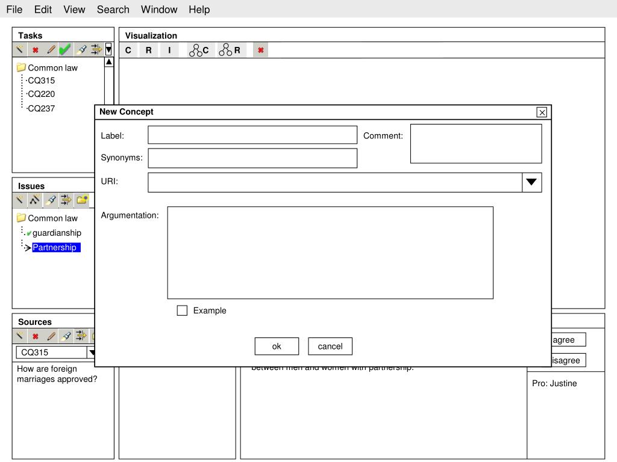Screen dimensions: 617x462
Task: Click the partially hidden agree button
Action: click(x=569, y=340)
